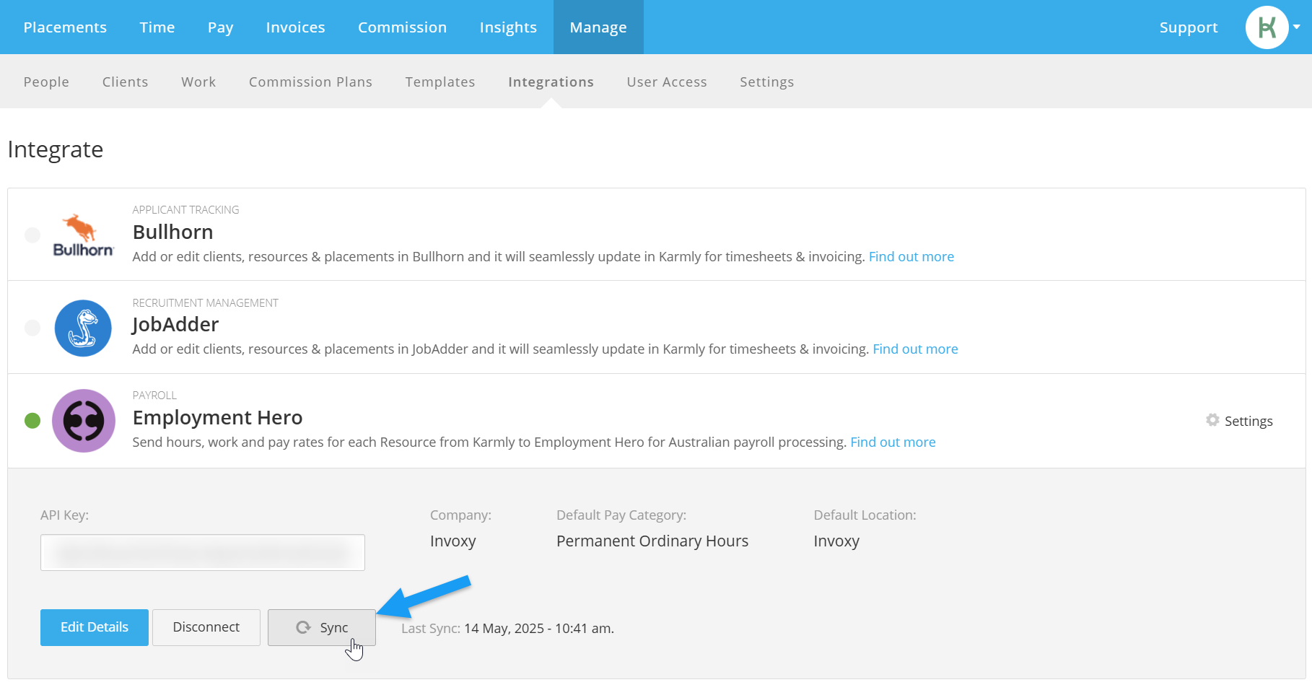The height and width of the screenshot is (685, 1312).
Task: Toggle the JobAdder status indicator
Action: pos(32,328)
